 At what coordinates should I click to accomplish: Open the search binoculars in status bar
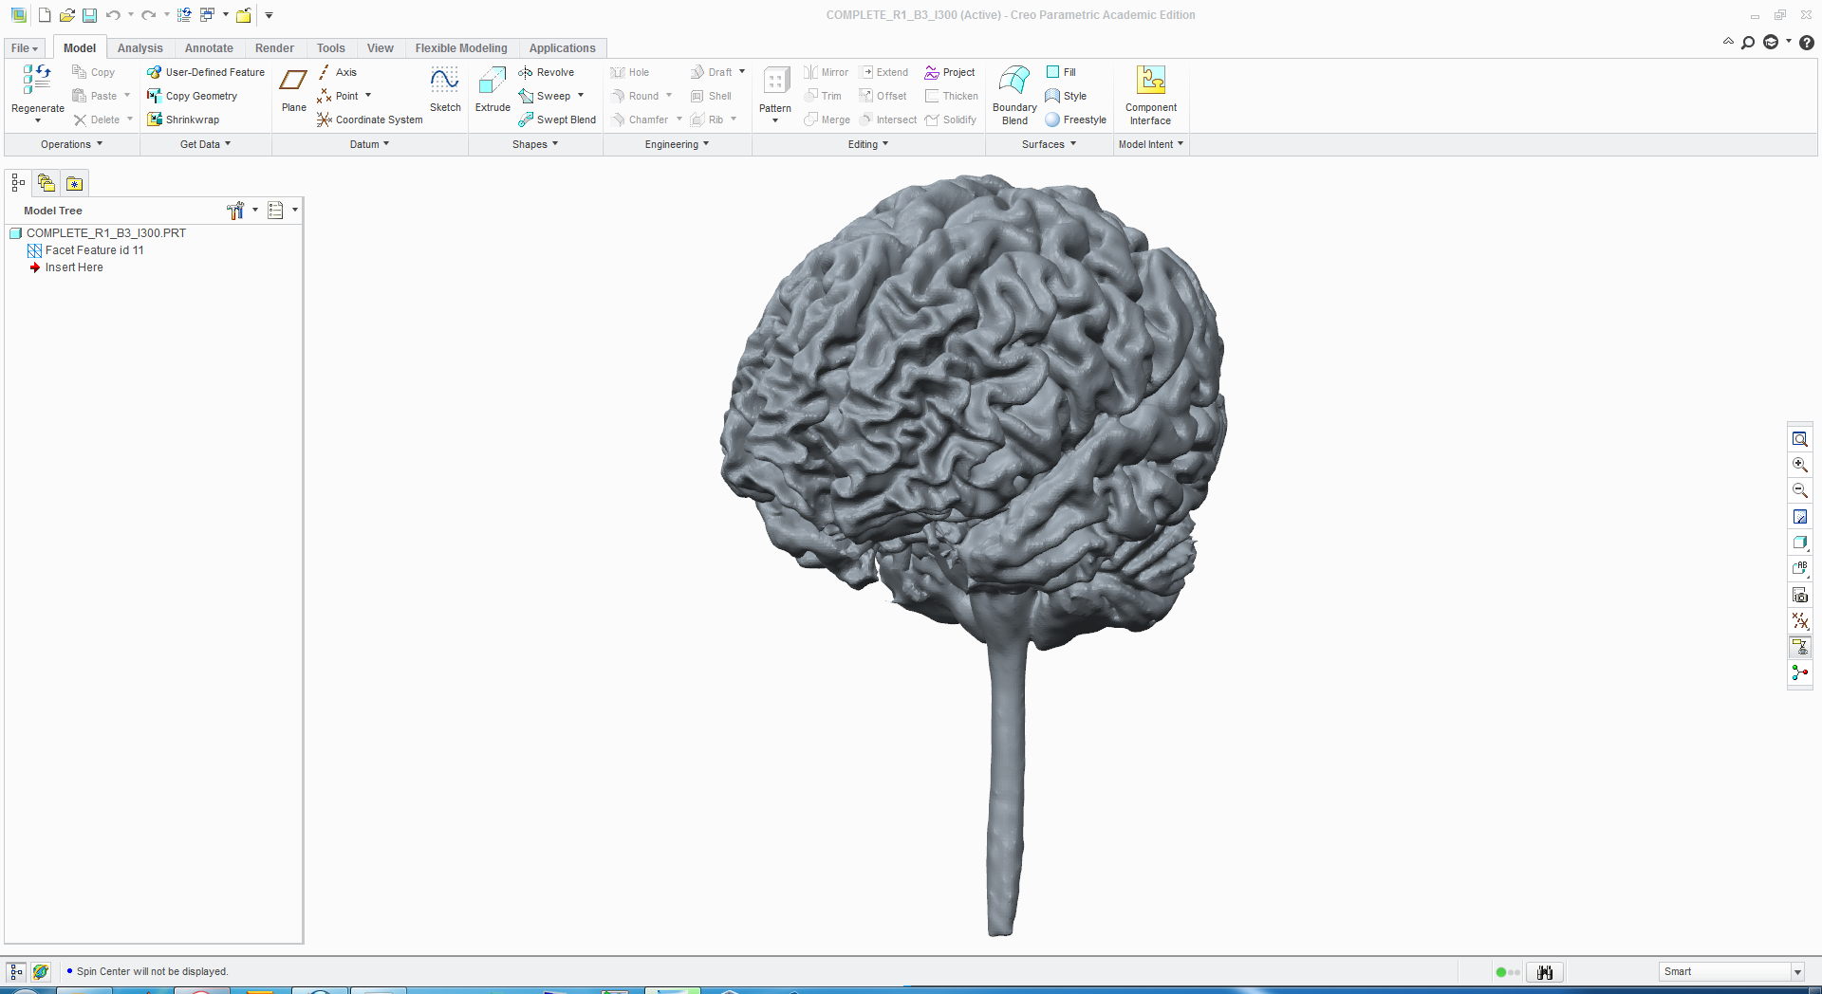click(1544, 972)
